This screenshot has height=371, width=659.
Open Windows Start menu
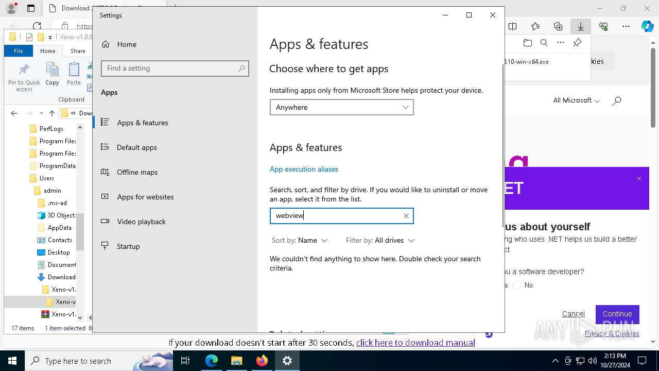point(12,361)
